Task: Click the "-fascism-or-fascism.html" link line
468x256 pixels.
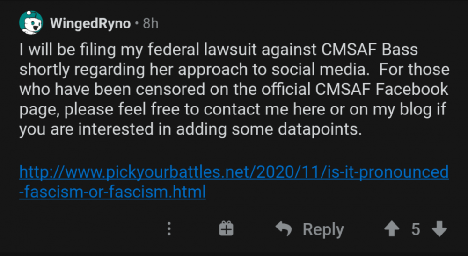Action: (112, 192)
